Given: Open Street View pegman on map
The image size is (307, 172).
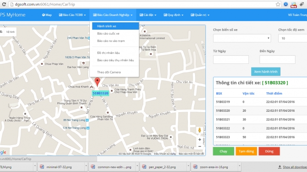Looking at the screenshot, I should point(199,130).
